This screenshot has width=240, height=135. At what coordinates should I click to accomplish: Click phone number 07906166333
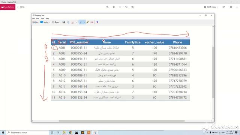coord(177,70)
